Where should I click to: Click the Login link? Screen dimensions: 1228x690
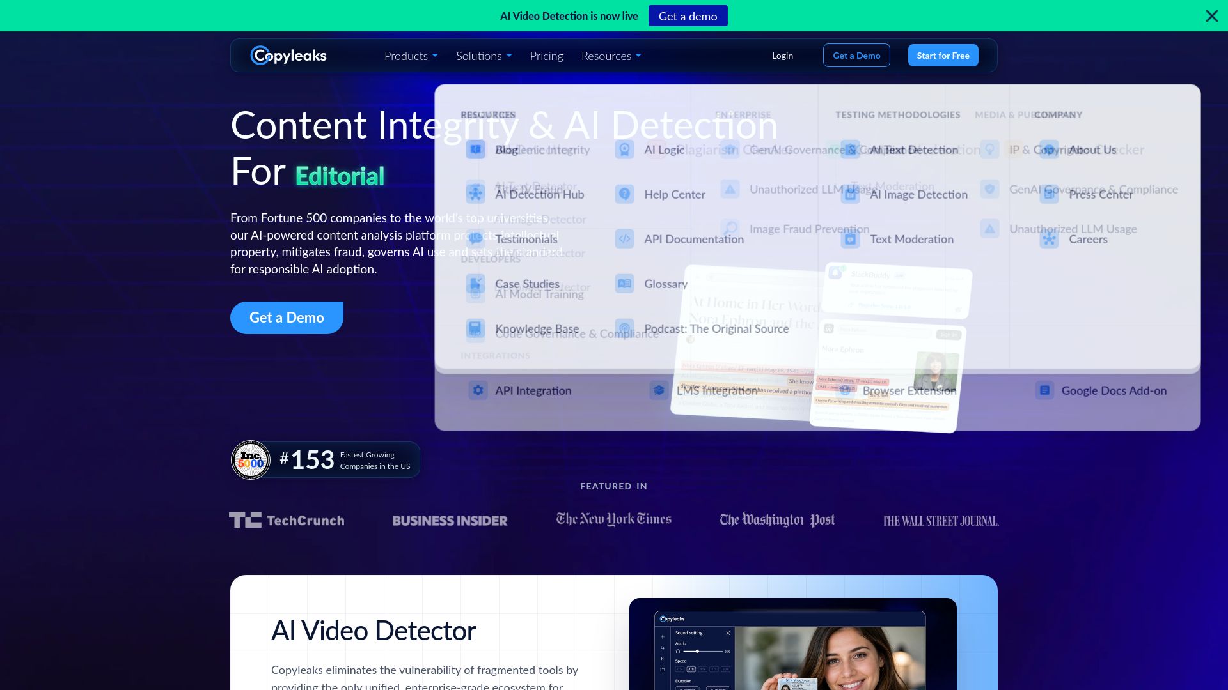[782, 56]
